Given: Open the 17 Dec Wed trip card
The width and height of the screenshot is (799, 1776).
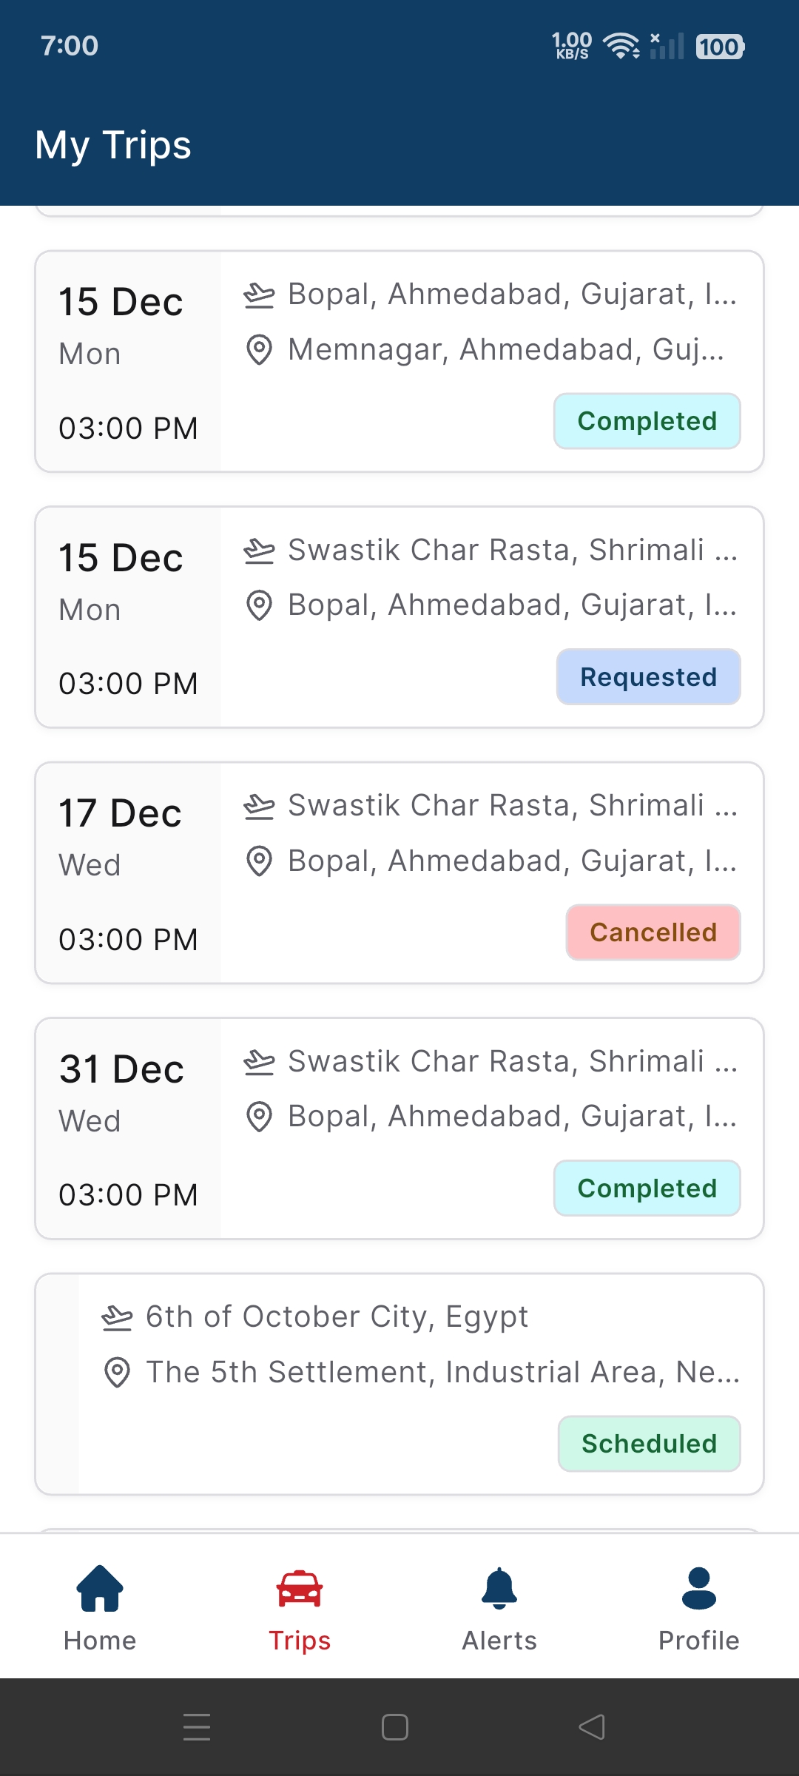Looking at the screenshot, I should coord(399,872).
